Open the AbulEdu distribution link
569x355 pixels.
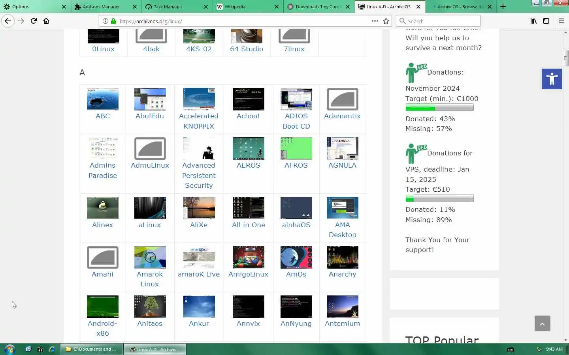[x=150, y=116]
